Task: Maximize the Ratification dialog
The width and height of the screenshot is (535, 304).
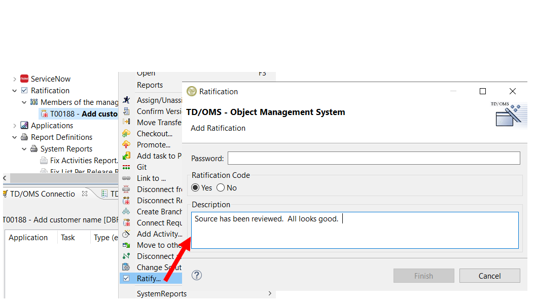Action: pyautogui.click(x=482, y=91)
